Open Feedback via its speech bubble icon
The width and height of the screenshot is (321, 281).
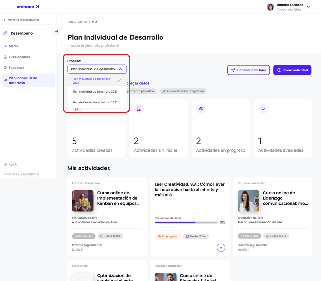(5, 67)
